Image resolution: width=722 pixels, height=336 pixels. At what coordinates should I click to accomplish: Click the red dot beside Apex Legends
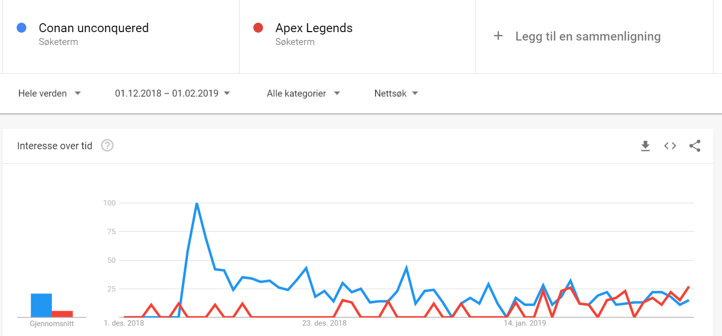pos(258,28)
